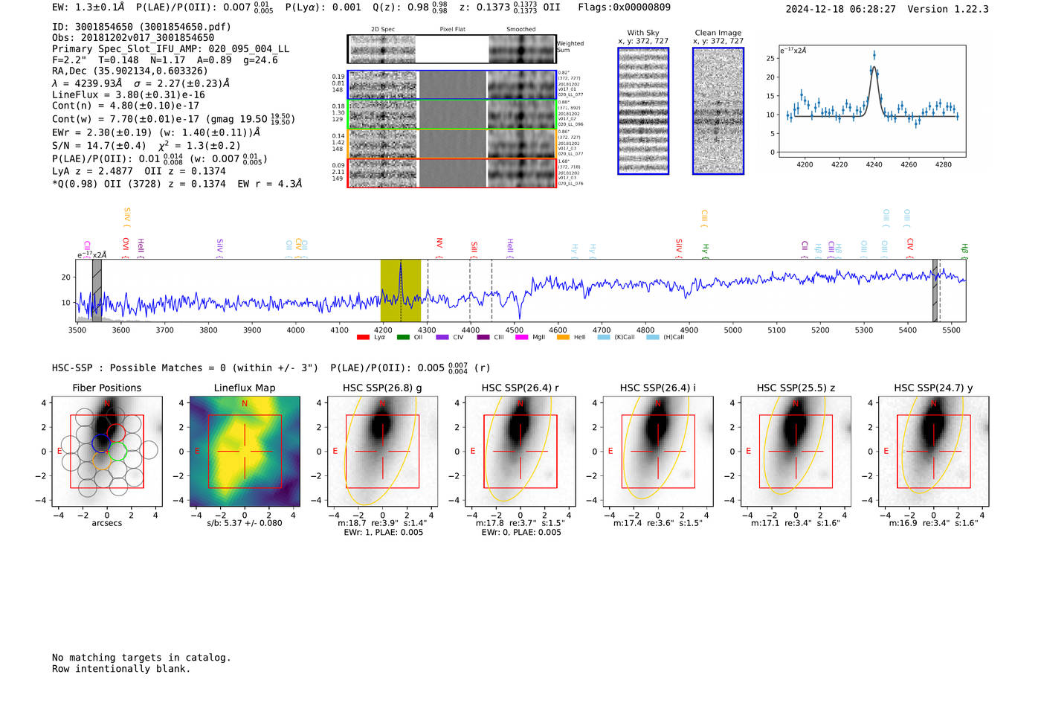The image size is (1041, 709).
Task: Click the hatched gray band near 5460
Action: 935,291
